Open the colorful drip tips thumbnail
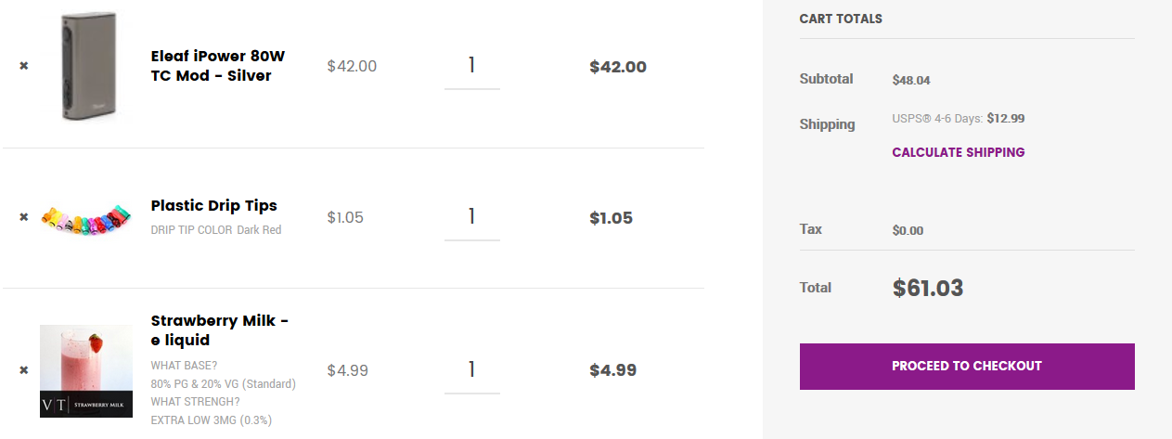This screenshot has height=439, width=1172. [x=86, y=219]
